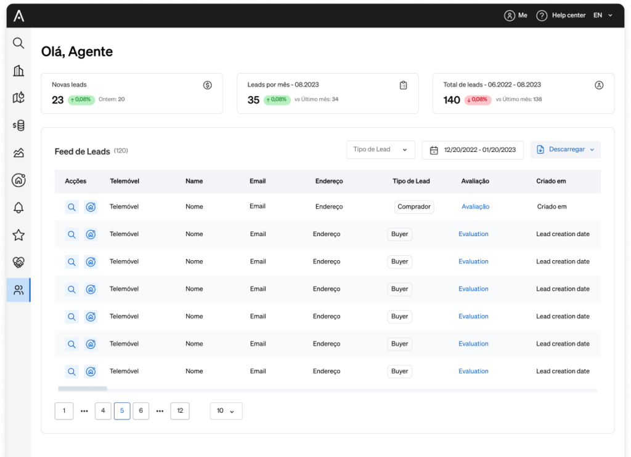631x457 pixels.
Task: Click the Me profile icon
Action: pos(510,15)
